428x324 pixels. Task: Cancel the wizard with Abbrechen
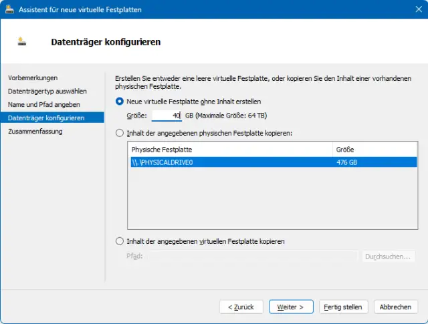click(395, 307)
